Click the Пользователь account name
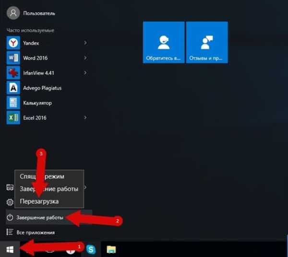 (x=39, y=13)
